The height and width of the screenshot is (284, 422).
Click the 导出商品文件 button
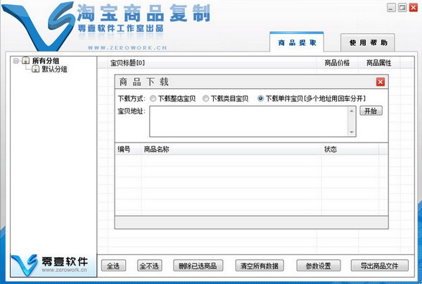click(x=380, y=266)
